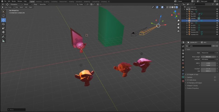Open the Output properties tab

183,53
